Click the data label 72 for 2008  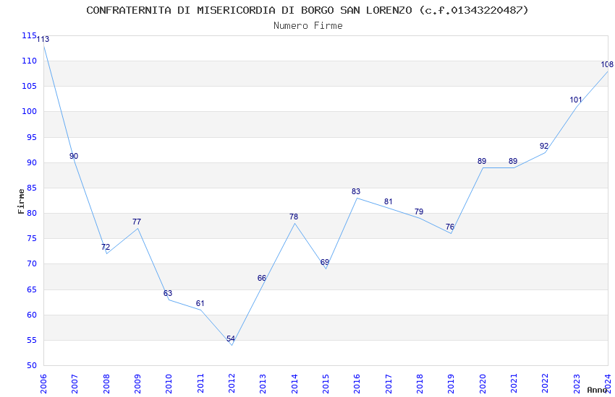pos(106,247)
